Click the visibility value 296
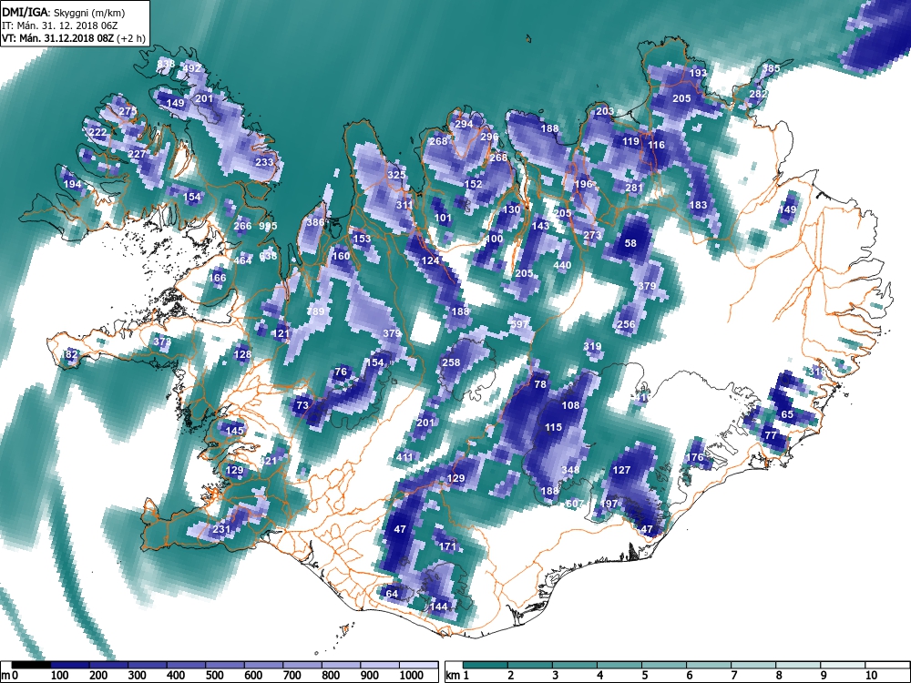Image resolution: width=911 pixels, height=683 pixels. pyautogui.click(x=490, y=138)
